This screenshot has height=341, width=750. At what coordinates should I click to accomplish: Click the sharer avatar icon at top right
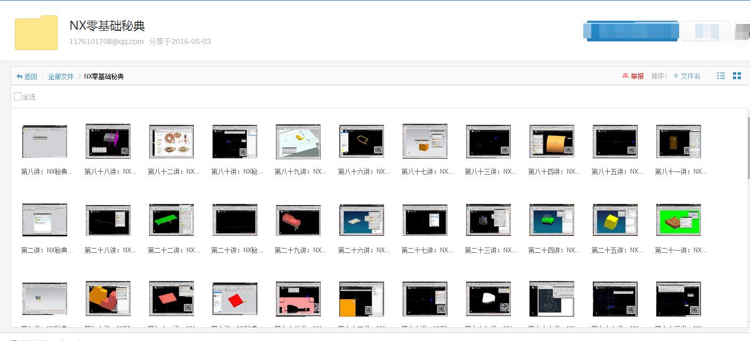pyautogui.click(x=743, y=31)
